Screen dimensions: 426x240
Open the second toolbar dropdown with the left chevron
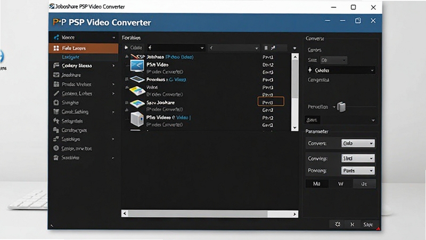tap(234, 48)
